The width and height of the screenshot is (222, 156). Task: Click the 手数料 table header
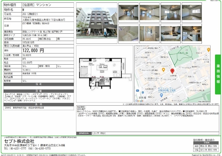tap(205, 143)
